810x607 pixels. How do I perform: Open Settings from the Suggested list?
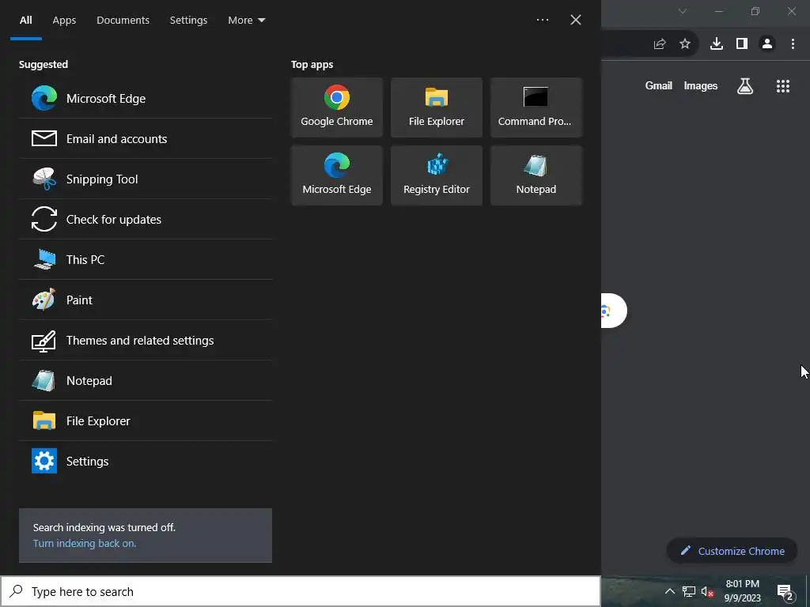[x=146, y=461]
